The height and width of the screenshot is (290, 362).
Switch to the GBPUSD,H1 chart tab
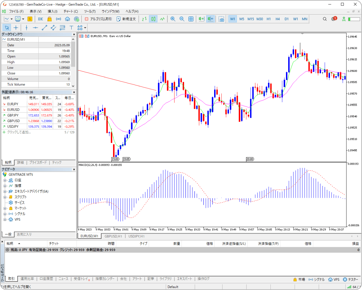click(113, 236)
